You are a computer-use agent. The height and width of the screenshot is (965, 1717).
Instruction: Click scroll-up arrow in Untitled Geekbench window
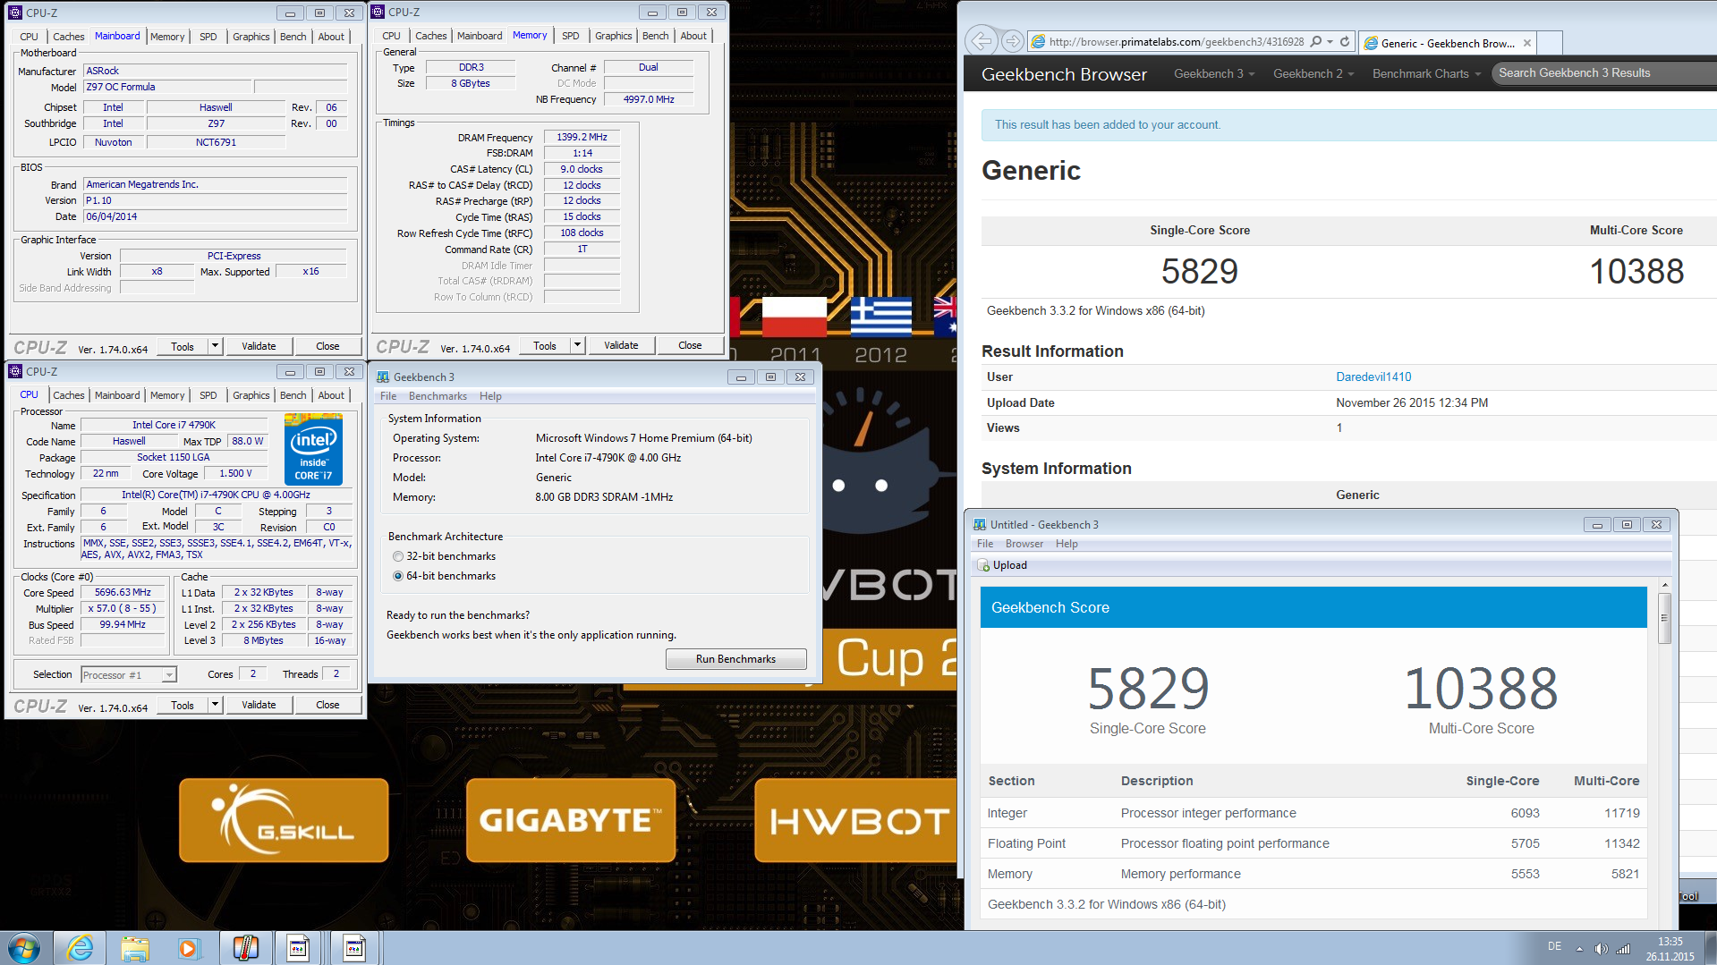(1664, 586)
